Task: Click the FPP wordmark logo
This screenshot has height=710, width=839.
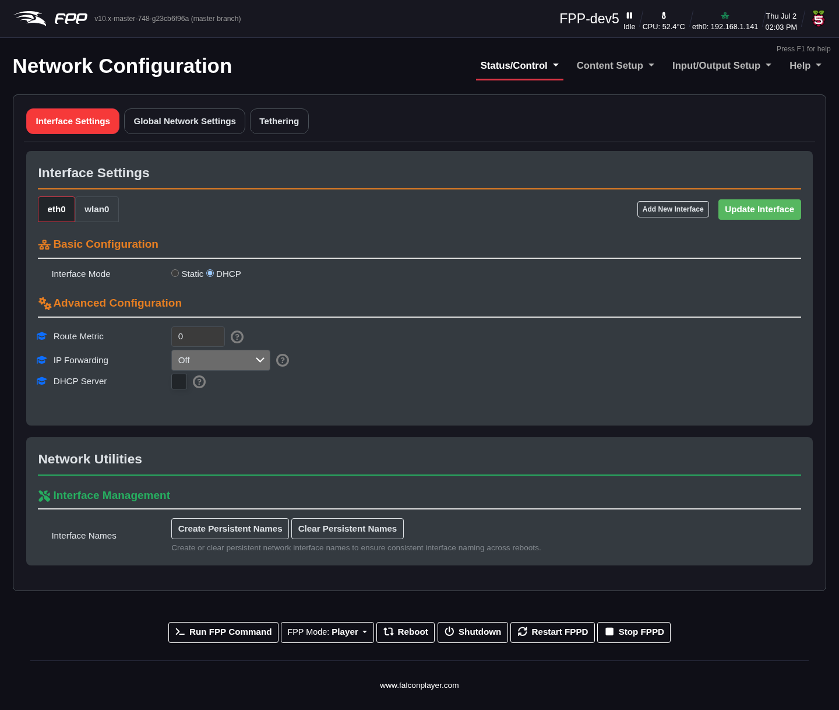Action: click(71, 19)
